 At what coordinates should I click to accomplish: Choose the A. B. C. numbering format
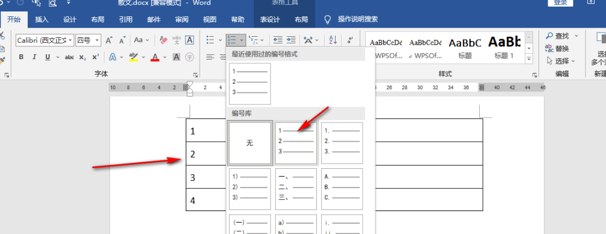coord(342,189)
